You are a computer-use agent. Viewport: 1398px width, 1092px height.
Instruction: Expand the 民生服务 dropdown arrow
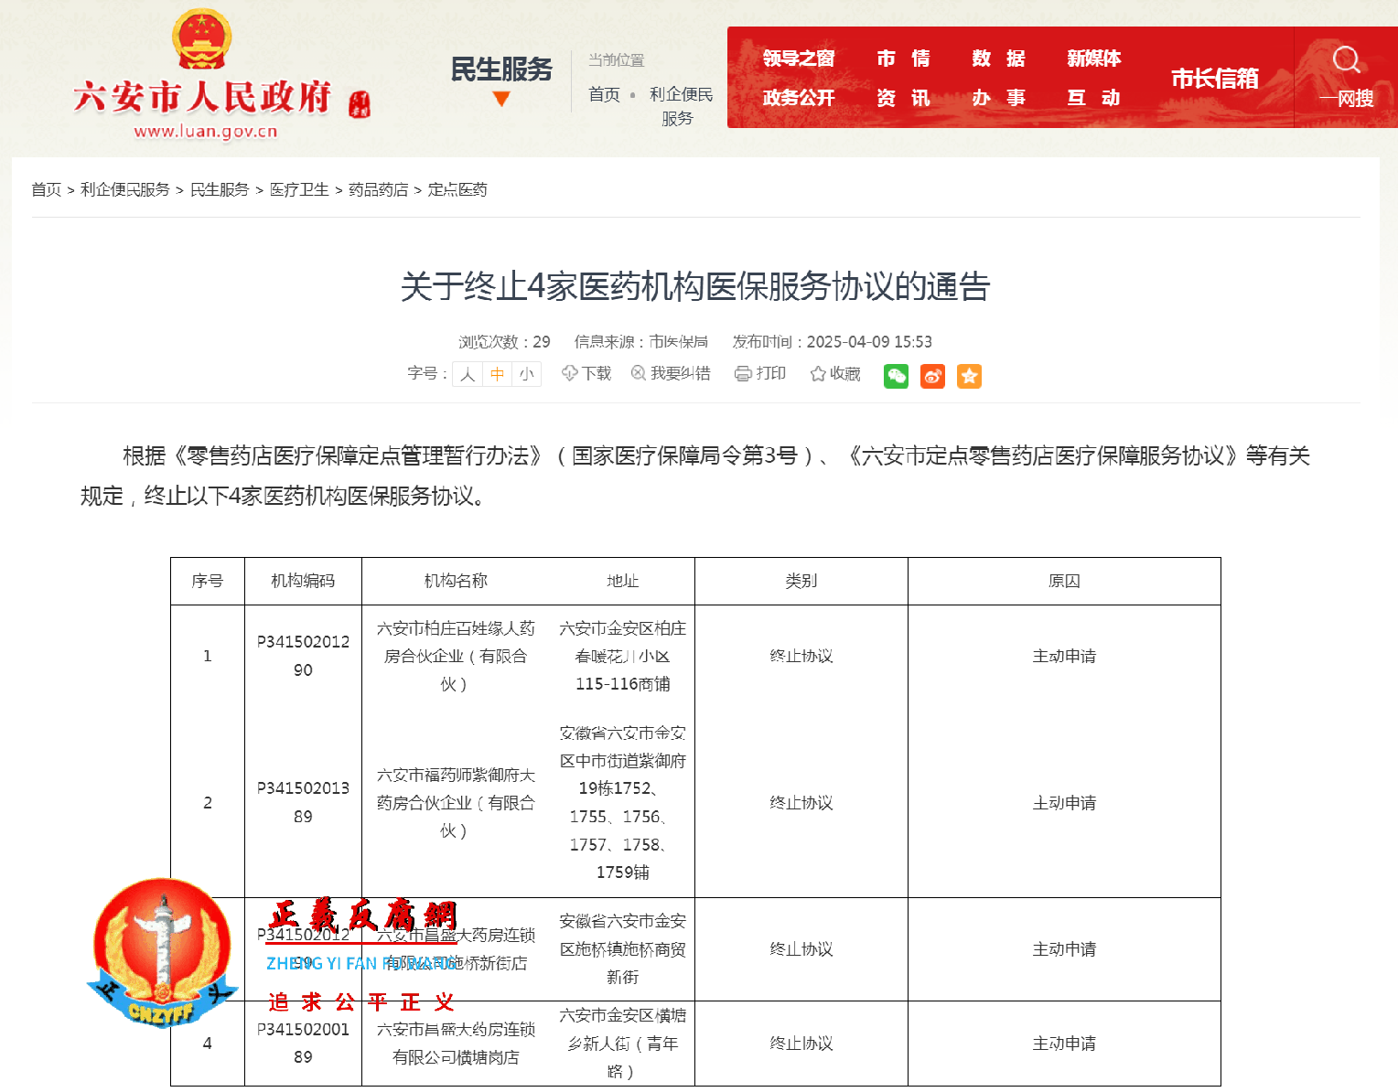pos(500,98)
